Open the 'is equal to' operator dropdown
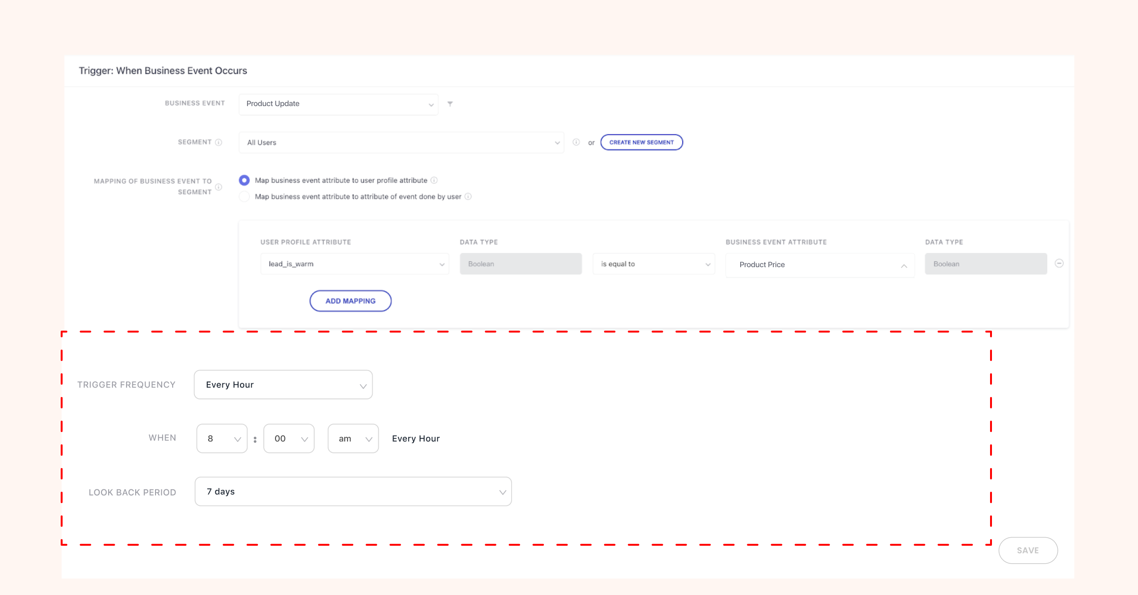Image resolution: width=1138 pixels, height=595 pixels. pyautogui.click(x=653, y=264)
